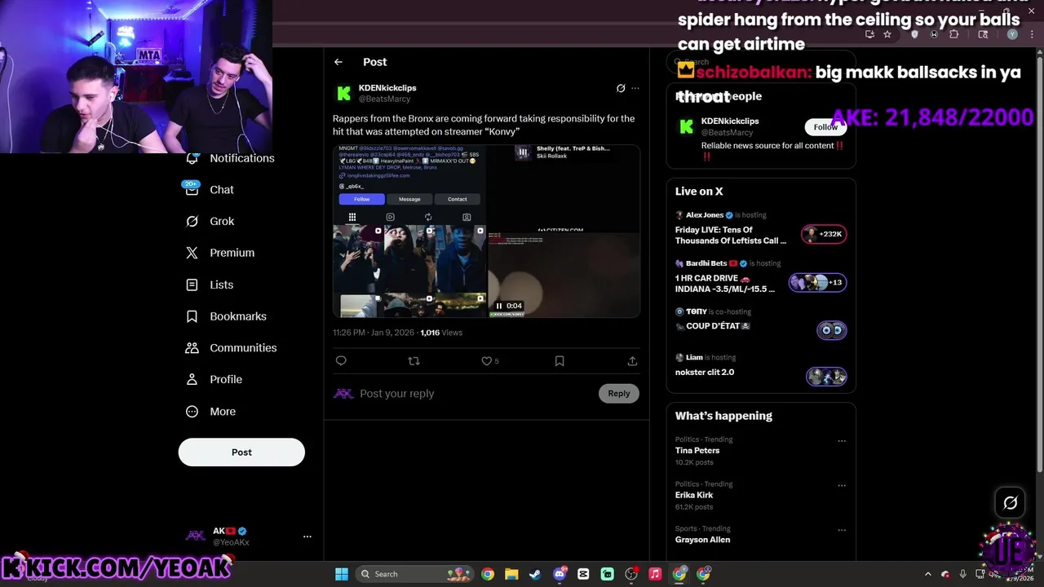Open Bardhi Bets 1 HR CAR DRIVE space
This screenshot has width=1044, height=587.
click(x=725, y=283)
